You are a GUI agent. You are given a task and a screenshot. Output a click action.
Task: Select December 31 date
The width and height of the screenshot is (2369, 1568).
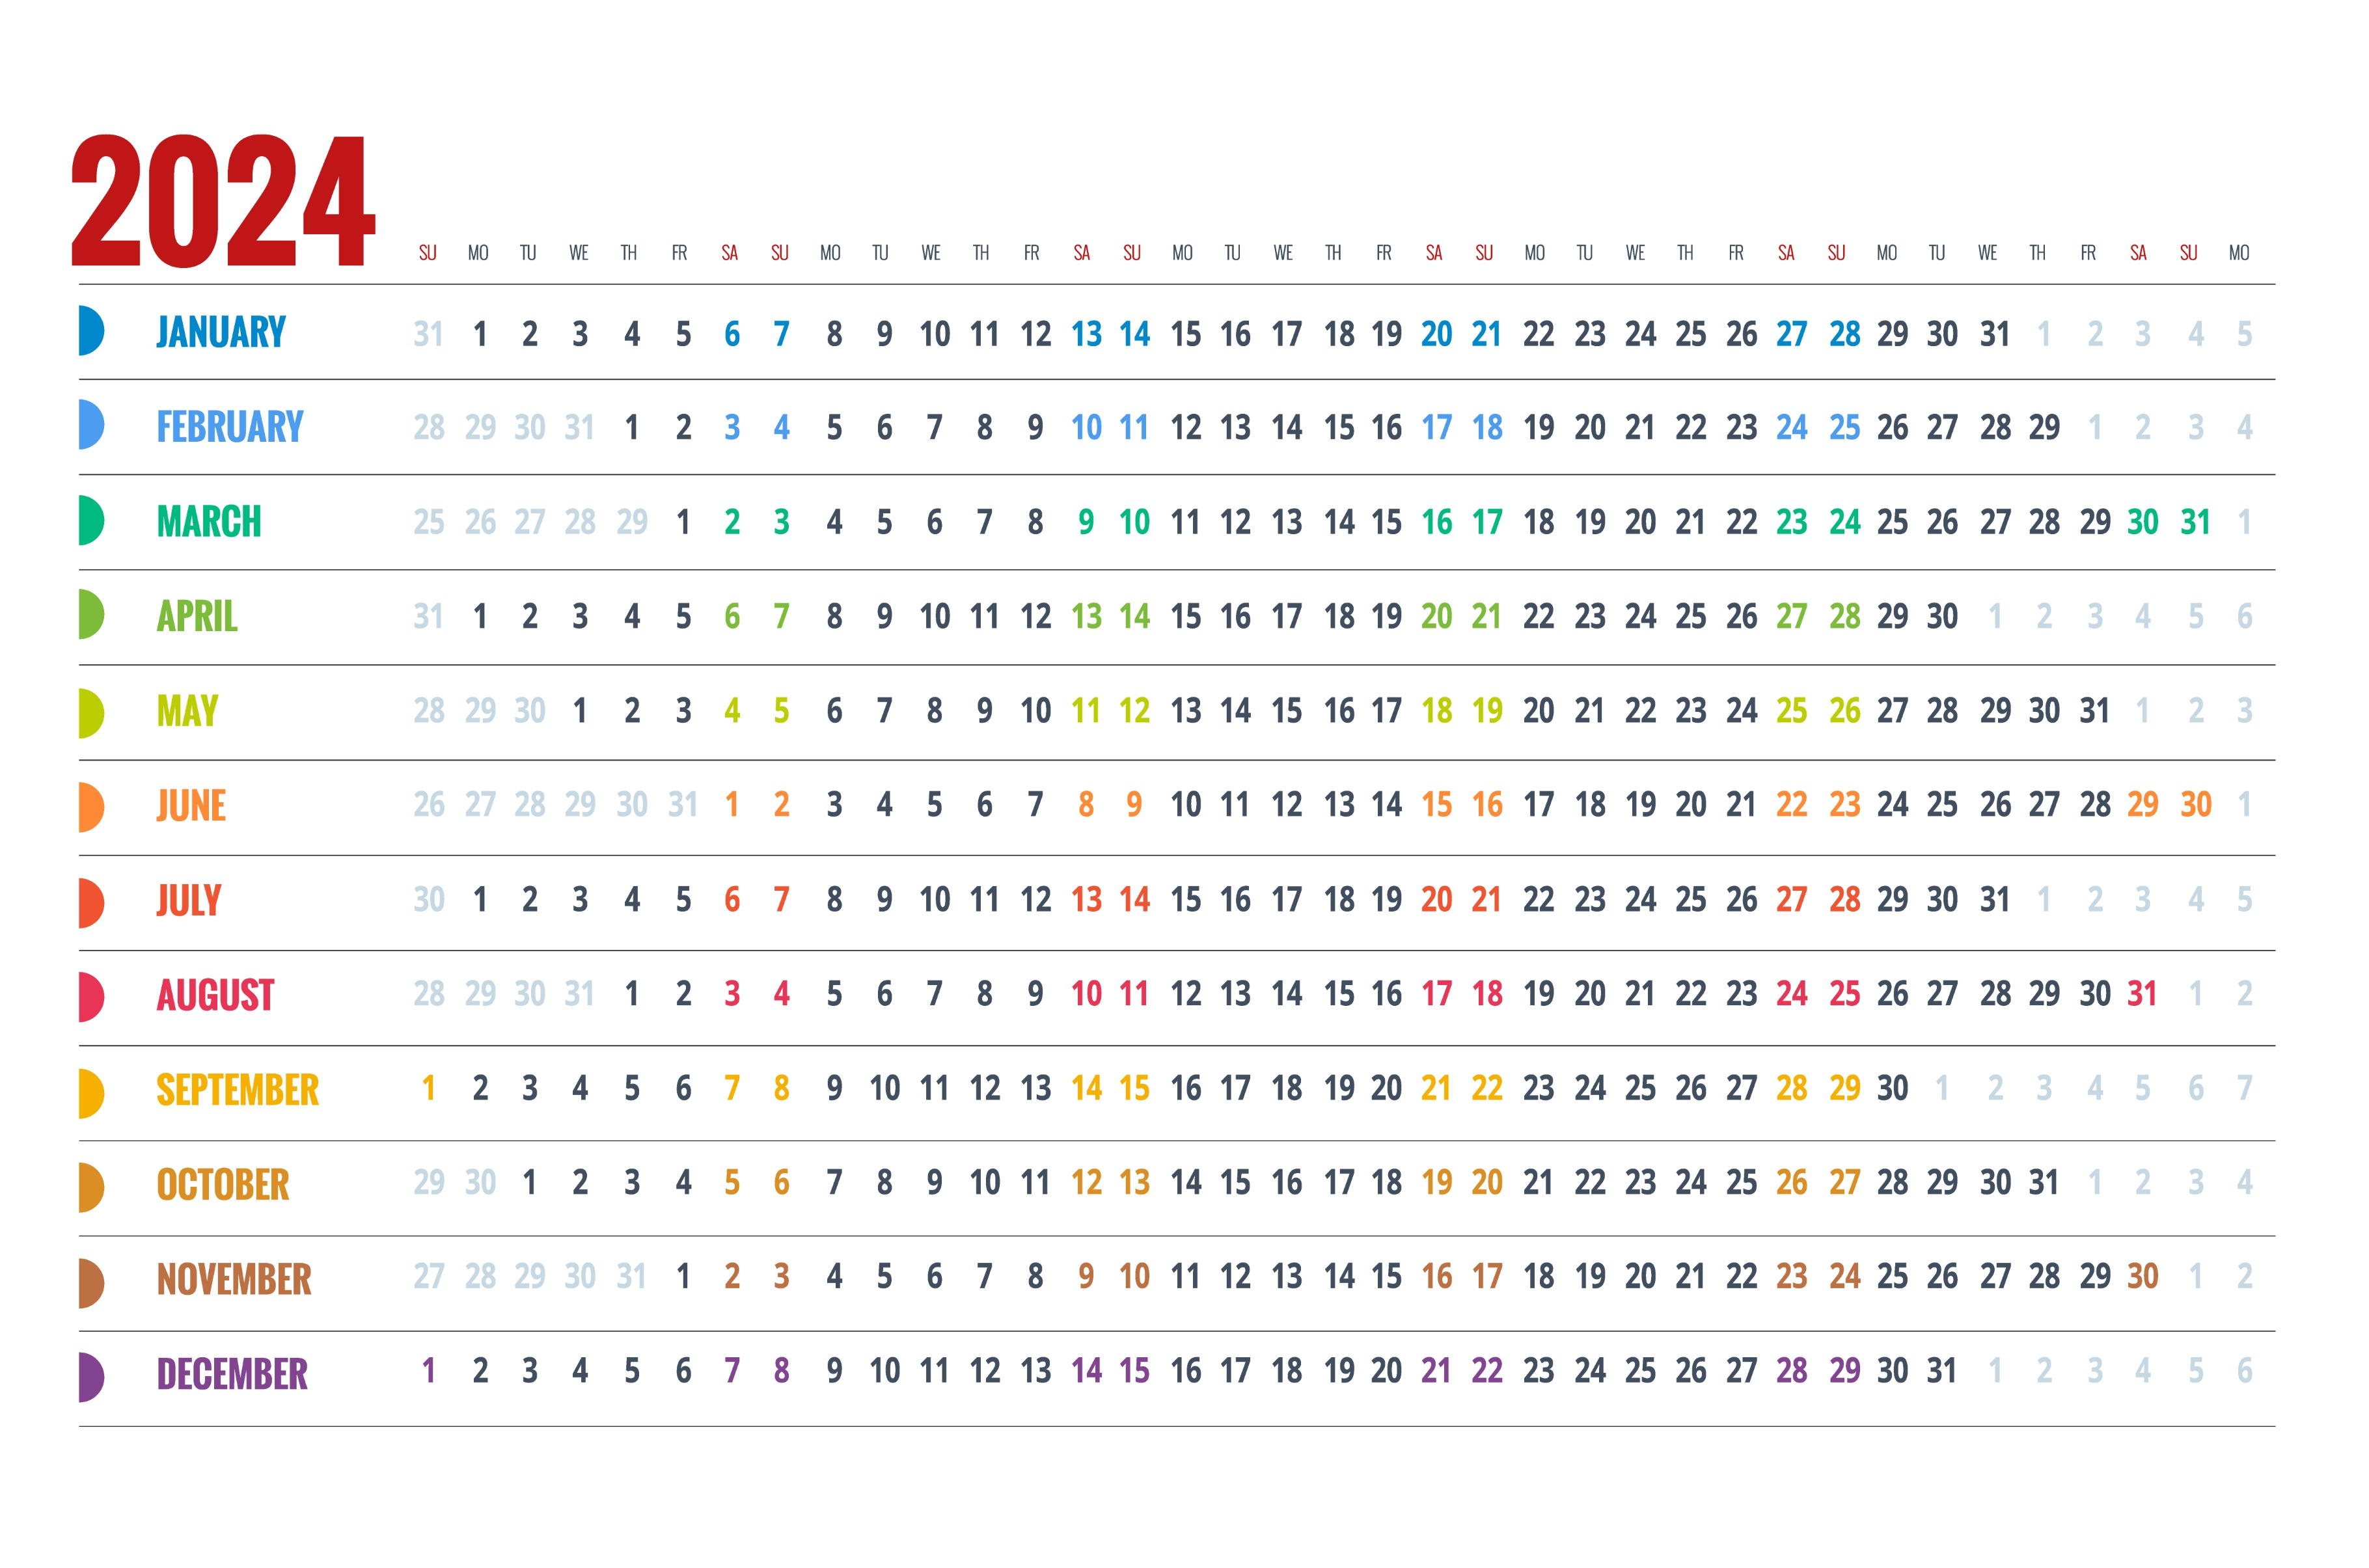(1942, 1370)
